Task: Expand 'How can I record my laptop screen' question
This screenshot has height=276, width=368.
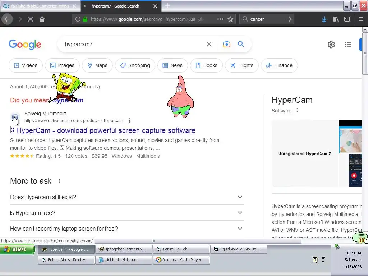Action: (127, 229)
